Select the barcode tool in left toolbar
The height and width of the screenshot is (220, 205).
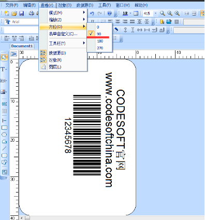[x=4, y=80]
